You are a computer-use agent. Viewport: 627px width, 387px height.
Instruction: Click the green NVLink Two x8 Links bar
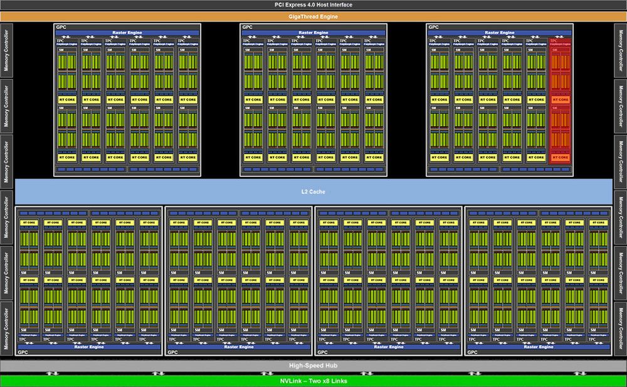tap(313, 381)
